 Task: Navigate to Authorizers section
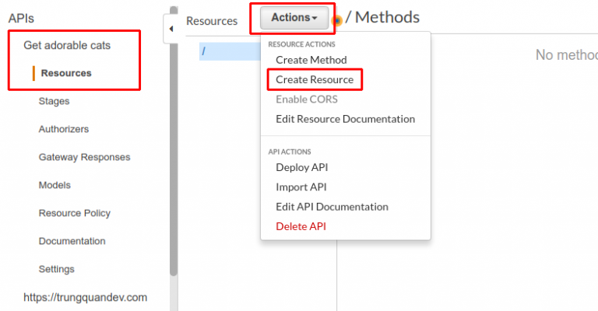tap(63, 129)
